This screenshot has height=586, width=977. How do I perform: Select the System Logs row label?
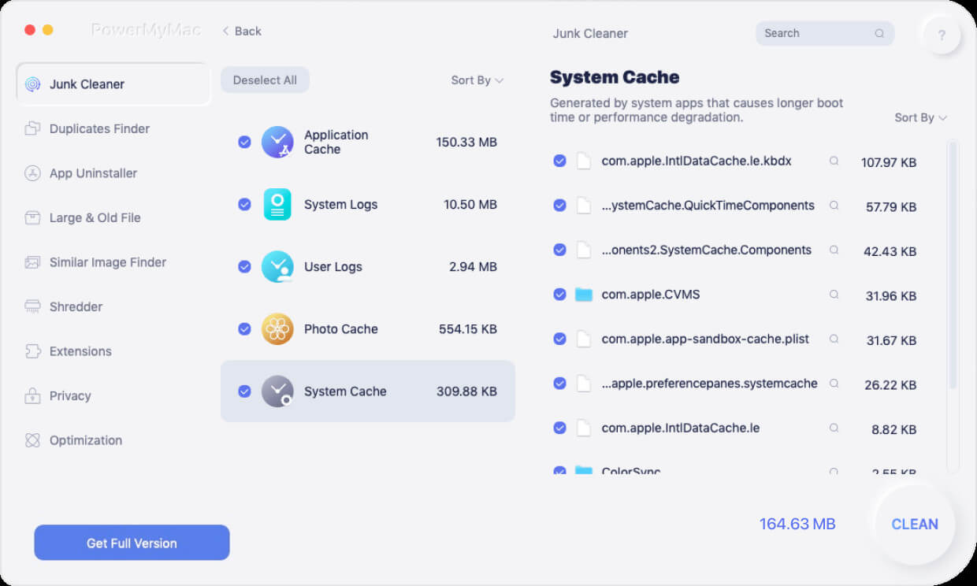click(x=340, y=204)
